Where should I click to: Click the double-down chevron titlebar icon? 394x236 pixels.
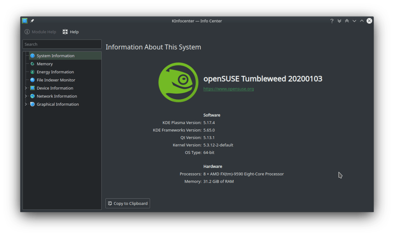(x=339, y=21)
